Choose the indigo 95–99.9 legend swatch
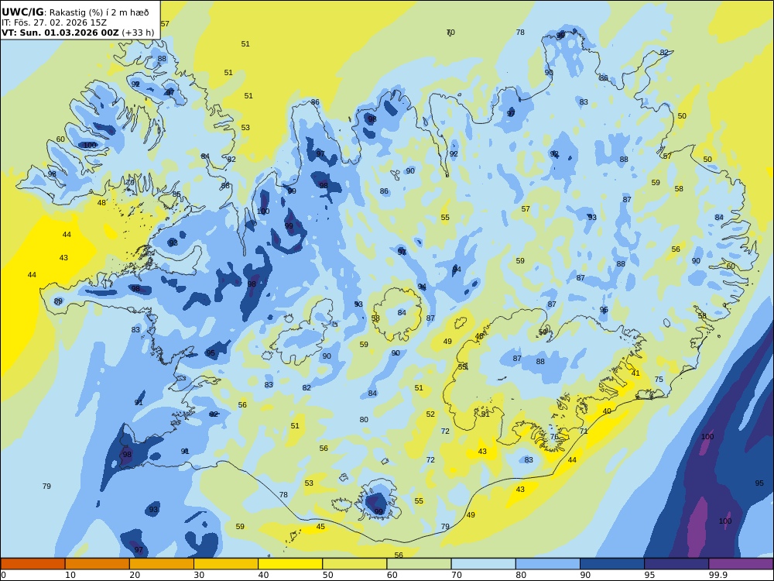 tap(676, 564)
